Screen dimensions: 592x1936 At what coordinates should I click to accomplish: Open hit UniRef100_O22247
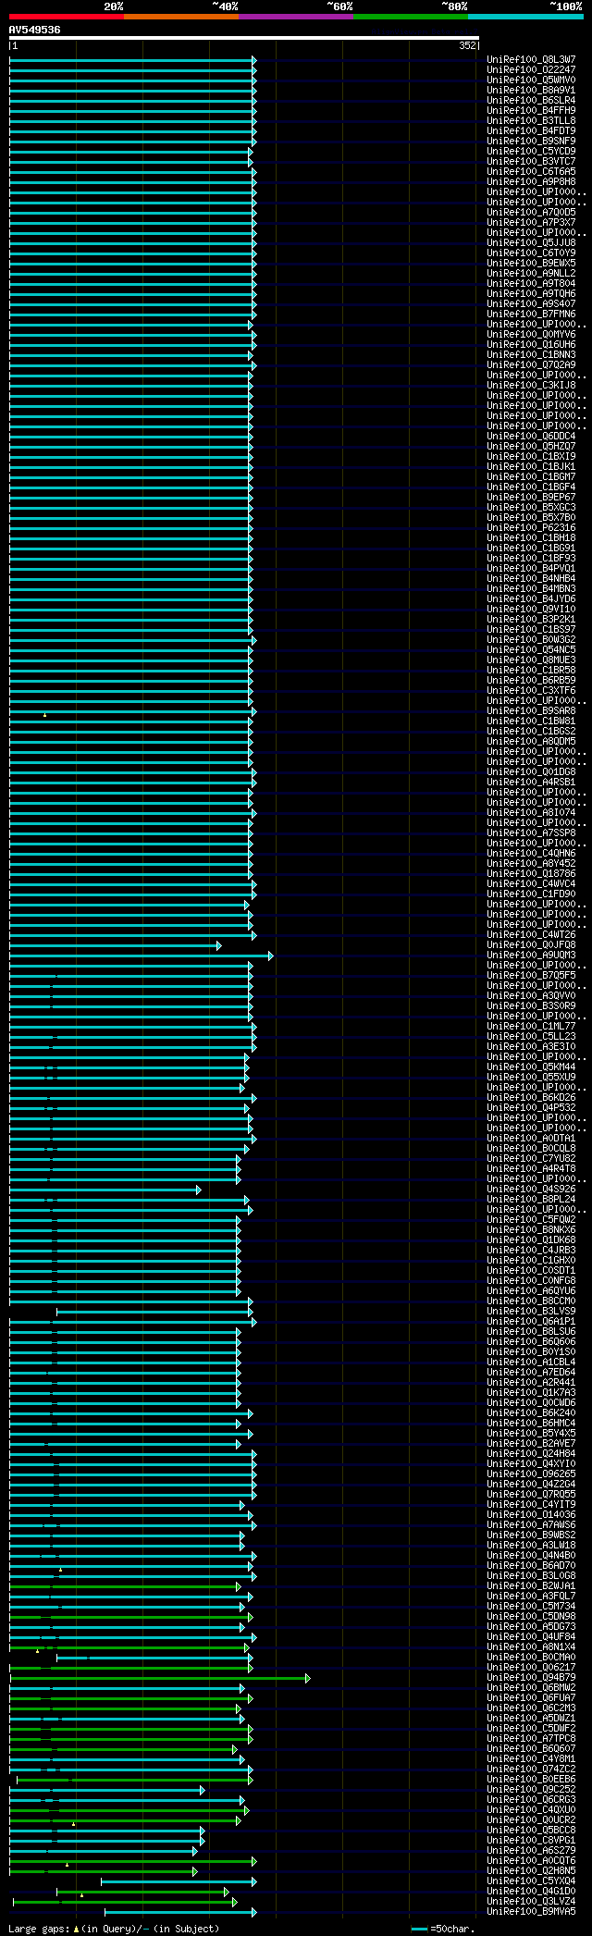(531, 69)
